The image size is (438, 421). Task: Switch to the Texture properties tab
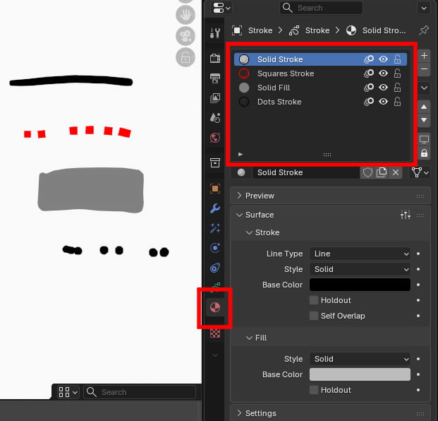click(x=216, y=333)
